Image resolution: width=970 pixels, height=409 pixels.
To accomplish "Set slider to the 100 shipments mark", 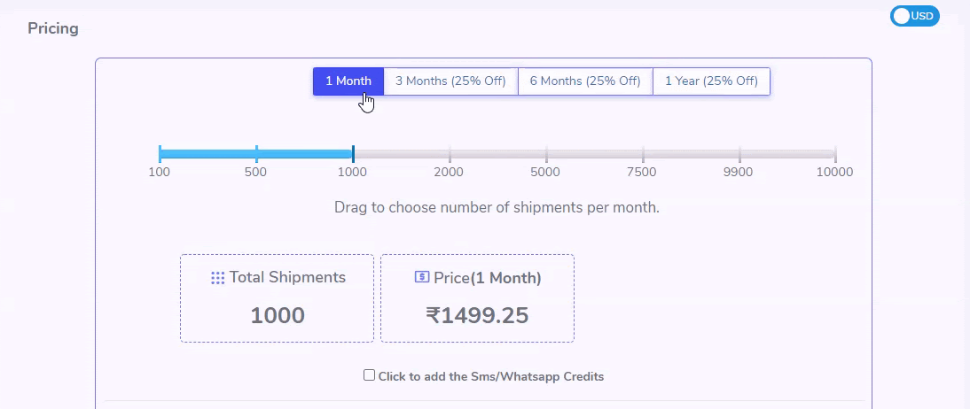I will [160, 153].
